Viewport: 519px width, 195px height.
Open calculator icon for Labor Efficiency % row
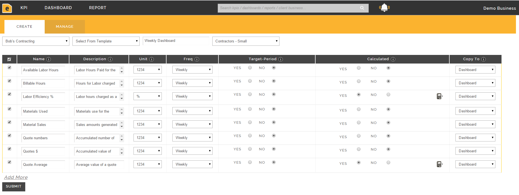439,96
